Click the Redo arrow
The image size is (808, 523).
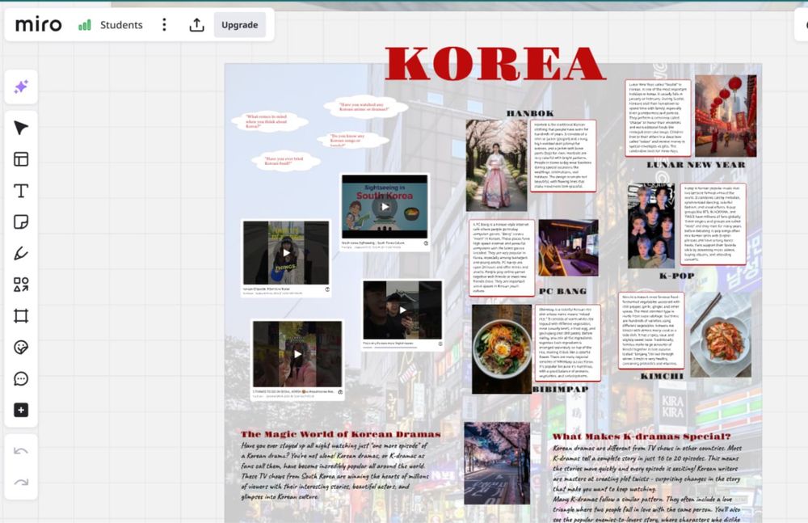tap(21, 483)
